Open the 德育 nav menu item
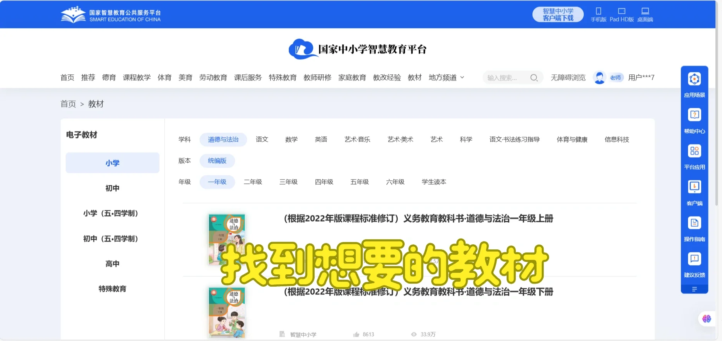 (109, 78)
